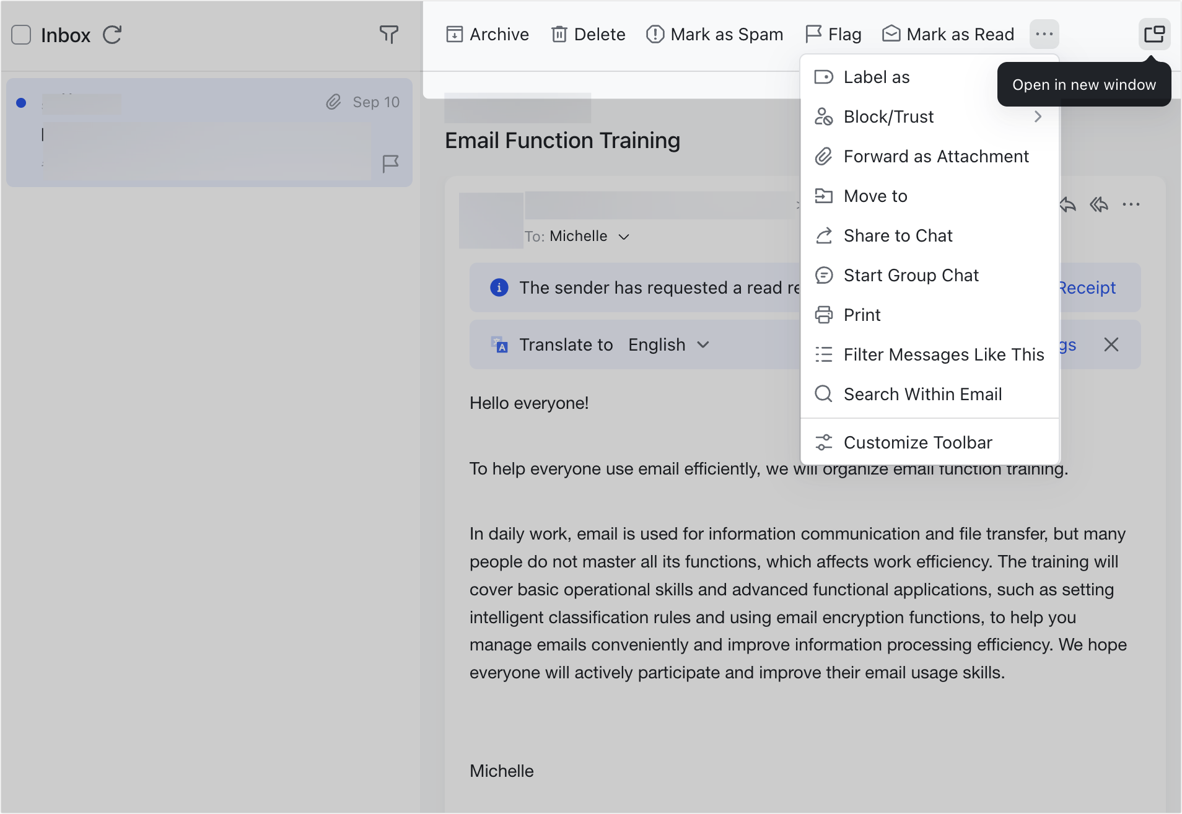This screenshot has height=814, width=1182.
Task: Open the message-level more options ellipsis
Action: tap(1131, 204)
